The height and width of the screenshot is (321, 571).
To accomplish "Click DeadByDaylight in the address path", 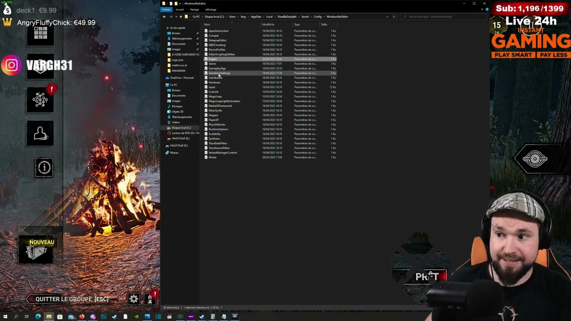I will click(x=287, y=16).
